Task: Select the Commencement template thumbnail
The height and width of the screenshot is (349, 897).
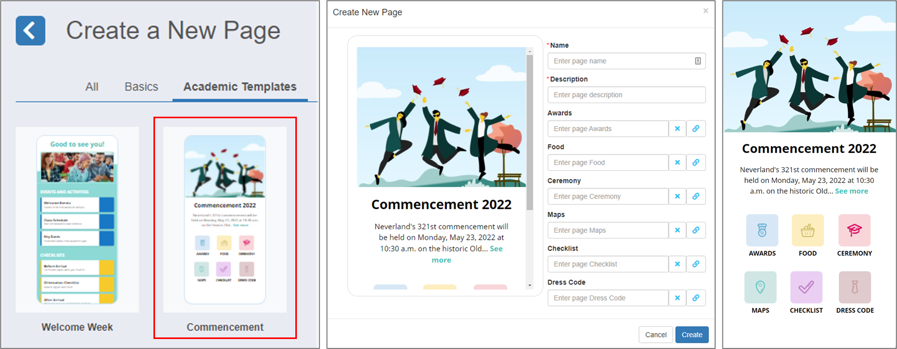Action: 225,220
